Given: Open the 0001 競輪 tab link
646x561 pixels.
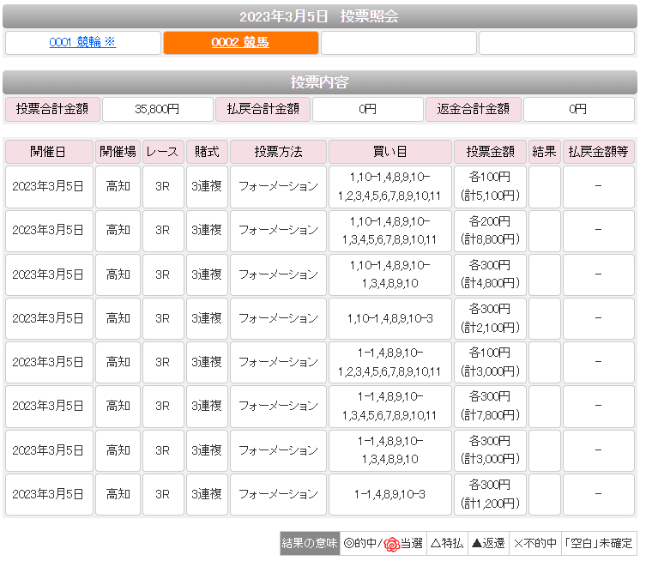Looking at the screenshot, I should point(82,42).
